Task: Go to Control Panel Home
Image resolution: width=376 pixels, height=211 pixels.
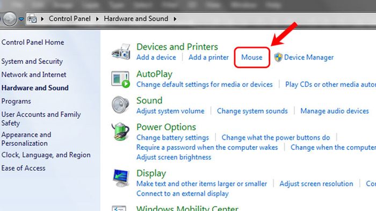Action: tap(33, 42)
